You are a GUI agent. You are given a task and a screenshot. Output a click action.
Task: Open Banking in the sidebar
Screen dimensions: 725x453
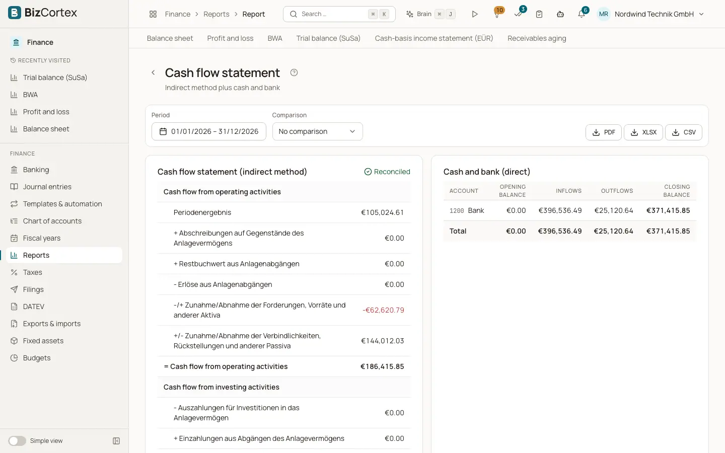click(64, 170)
